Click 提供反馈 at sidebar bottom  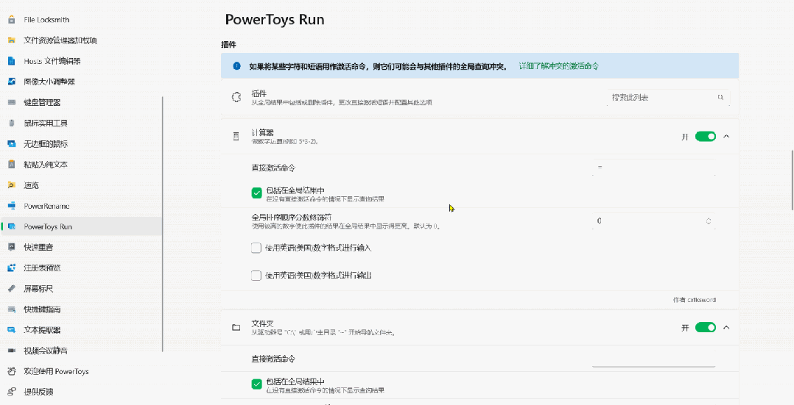pyautogui.click(x=81, y=392)
